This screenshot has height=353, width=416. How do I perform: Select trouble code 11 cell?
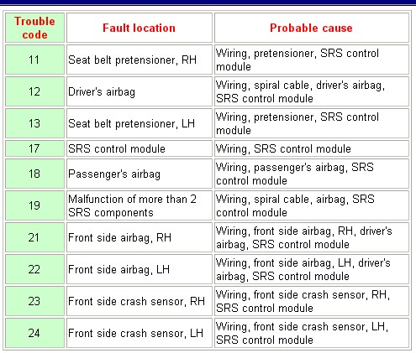tap(34, 60)
